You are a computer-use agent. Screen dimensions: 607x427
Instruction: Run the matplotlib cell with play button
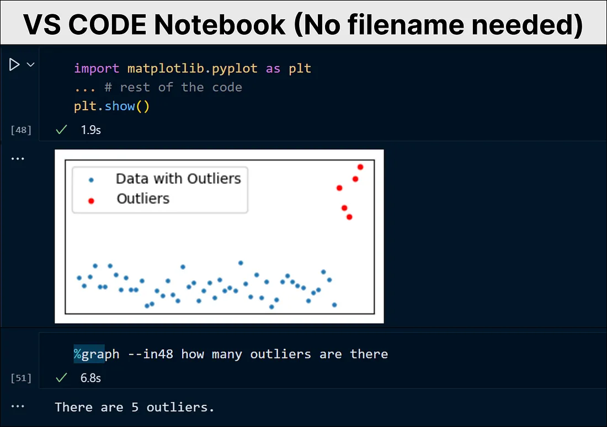pos(14,65)
